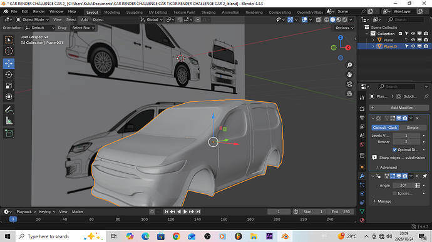
Task: Expand the Advanced subpanel
Action: coord(386,168)
